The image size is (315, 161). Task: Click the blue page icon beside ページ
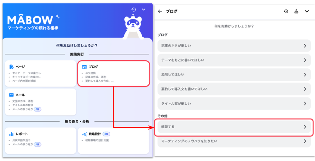(11, 66)
